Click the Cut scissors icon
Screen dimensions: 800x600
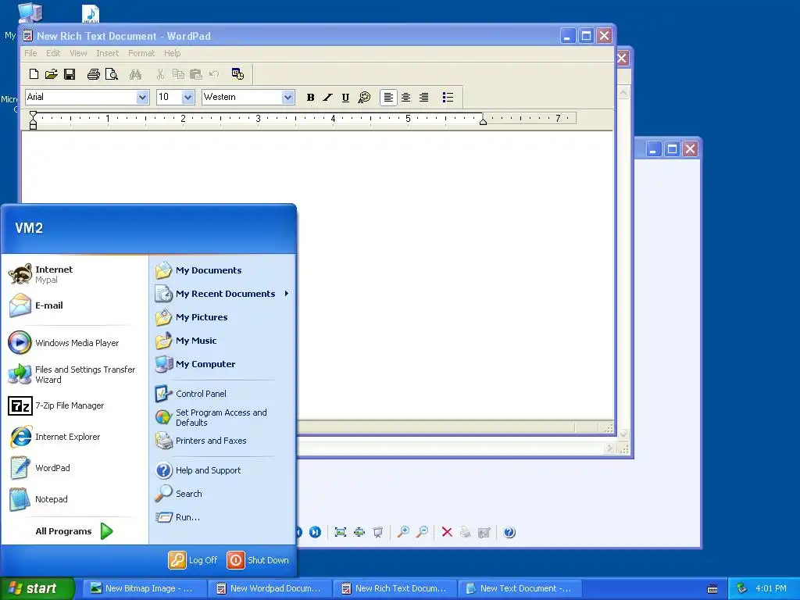coord(160,74)
